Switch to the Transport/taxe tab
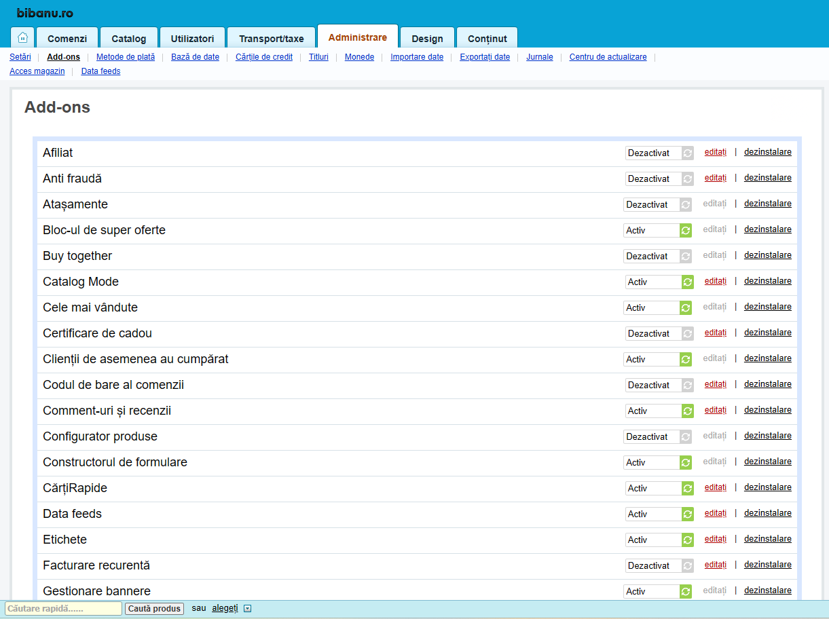The height and width of the screenshot is (619, 829). click(272, 38)
